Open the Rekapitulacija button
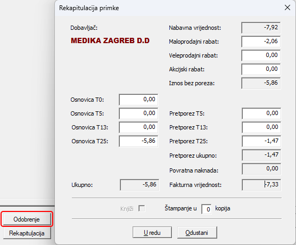This screenshot has height=245, width=296. [x=27, y=233]
